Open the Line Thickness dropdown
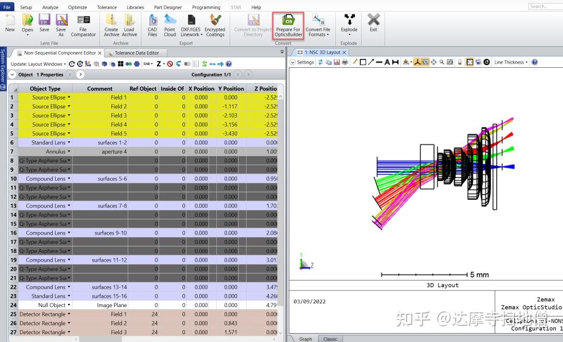563x342 pixels. tap(510, 62)
